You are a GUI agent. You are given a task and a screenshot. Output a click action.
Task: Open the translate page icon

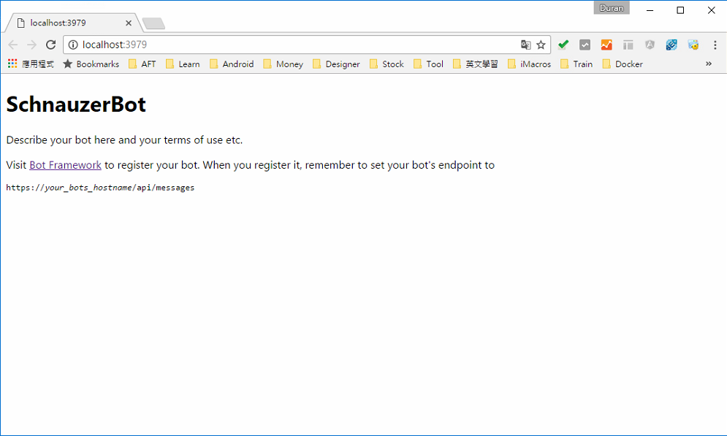tap(525, 45)
